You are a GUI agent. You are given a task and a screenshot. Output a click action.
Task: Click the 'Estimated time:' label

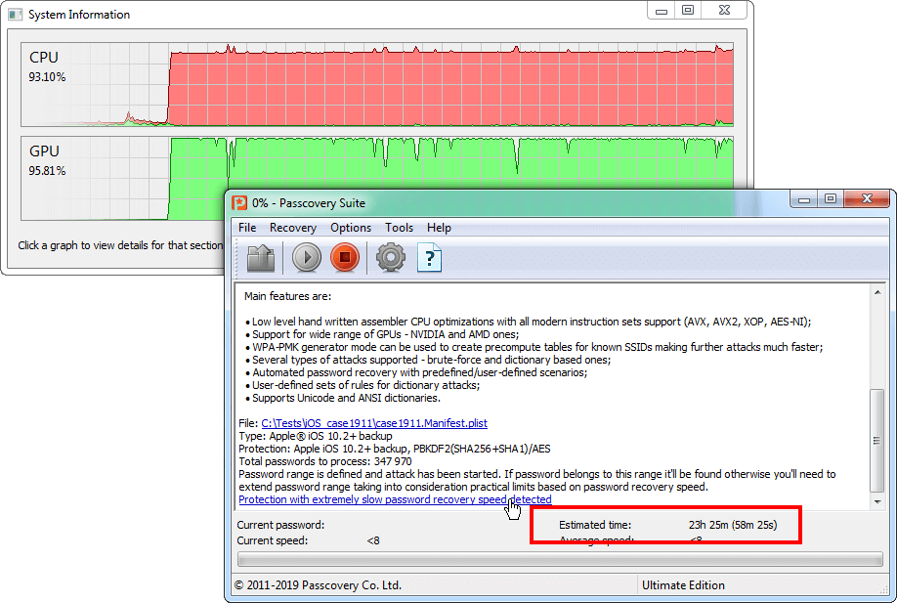595,525
